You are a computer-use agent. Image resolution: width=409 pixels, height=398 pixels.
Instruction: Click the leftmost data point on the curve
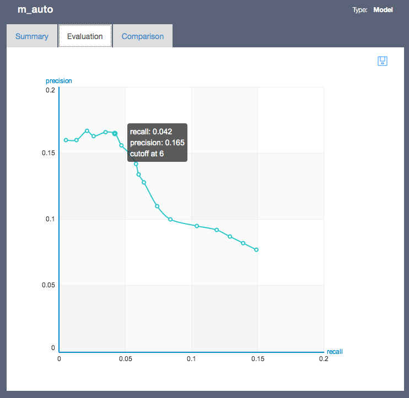pos(66,140)
